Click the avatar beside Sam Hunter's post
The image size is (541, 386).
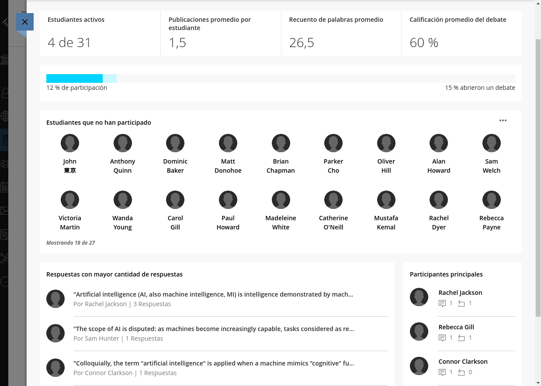(x=55, y=333)
